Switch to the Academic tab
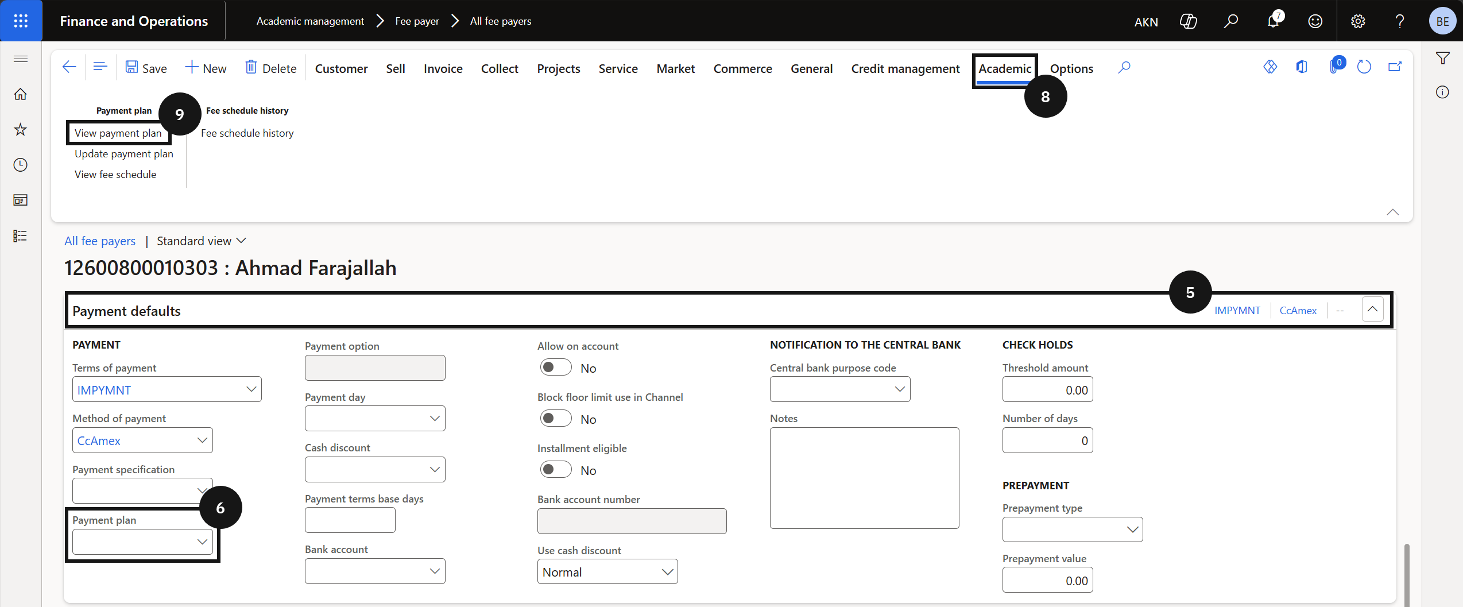 point(1005,69)
